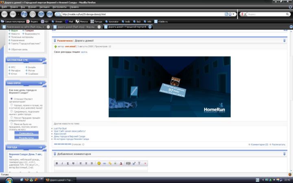Collapse the 'Добавление комментария' block via the chevron
Screen dimensions: 293x183
click(284, 154)
